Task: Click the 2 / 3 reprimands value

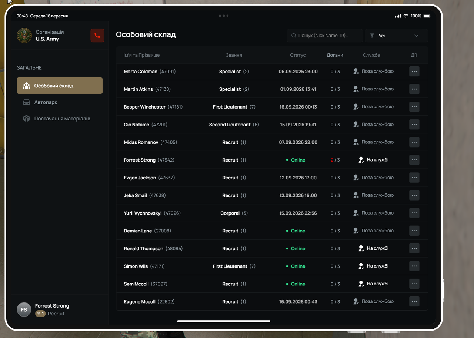Action: [x=335, y=160]
